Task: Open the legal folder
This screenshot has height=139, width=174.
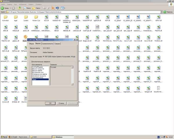Action: click(16, 18)
